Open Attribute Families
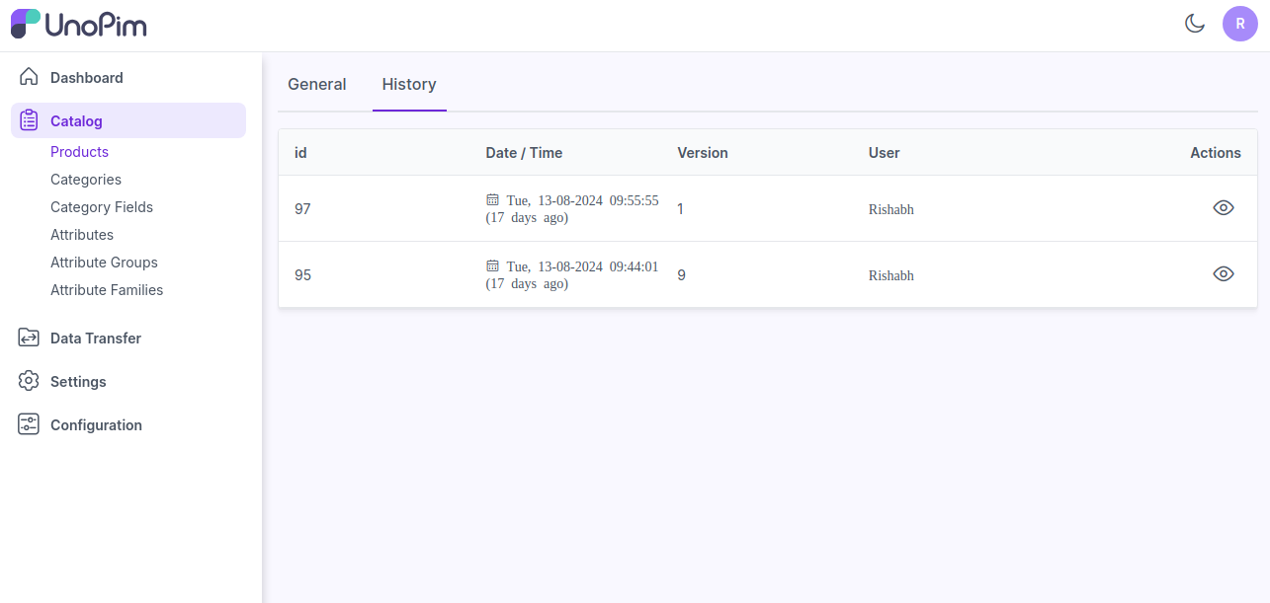The height and width of the screenshot is (603, 1270). pos(107,290)
